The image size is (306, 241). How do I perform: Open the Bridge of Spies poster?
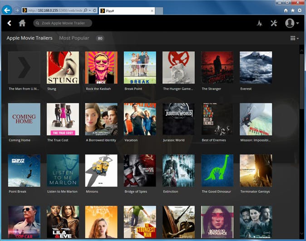(x=140, y=171)
